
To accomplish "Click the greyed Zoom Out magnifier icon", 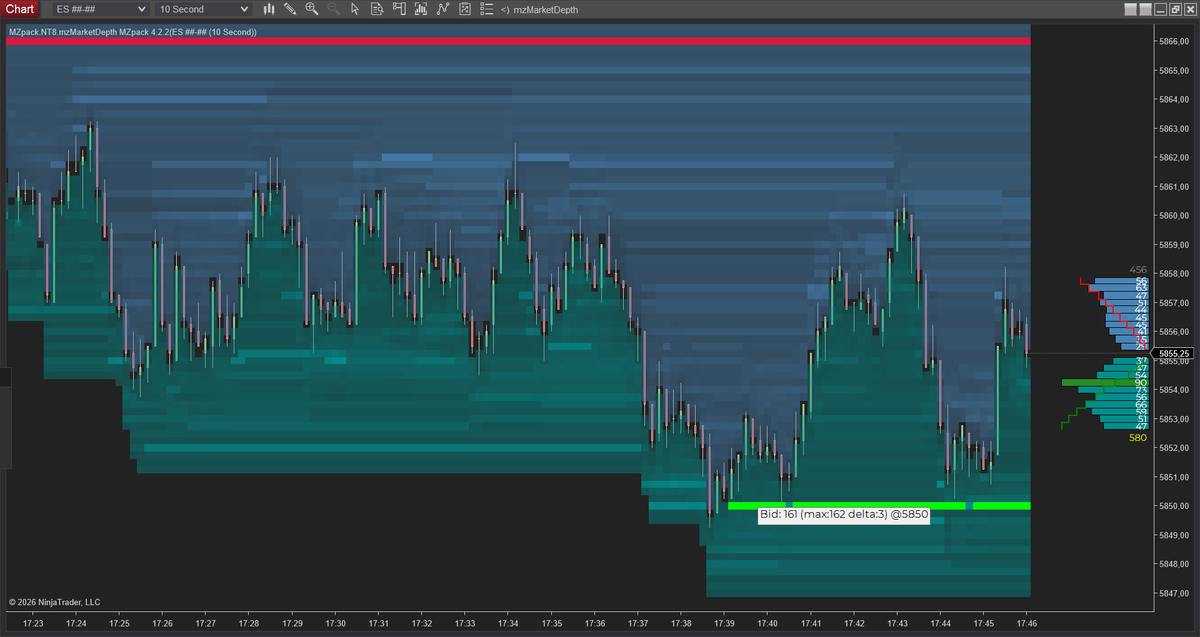I will coord(333,9).
